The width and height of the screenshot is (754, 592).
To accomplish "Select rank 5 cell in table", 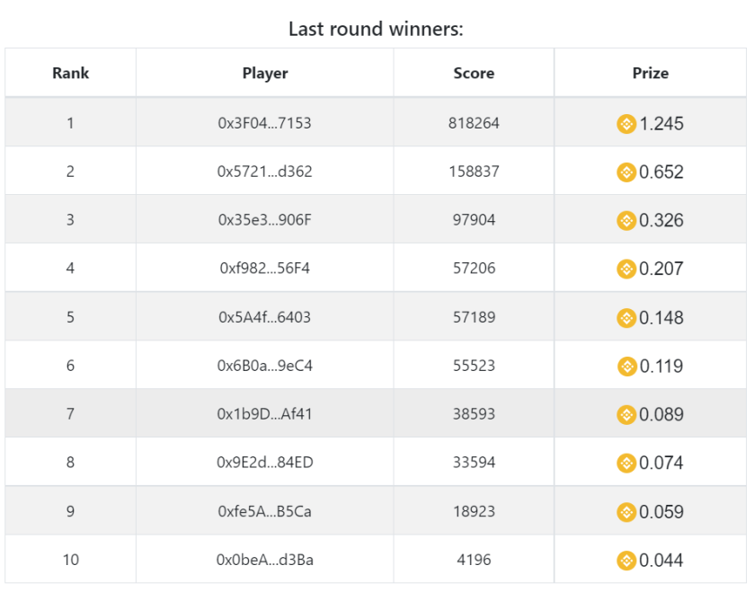I will (x=71, y=317).
